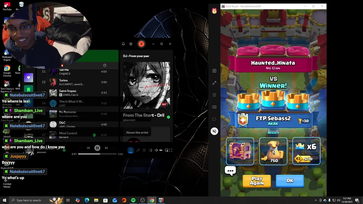The width and height of the screenshot is (363, 204).
Task: Expand hidden system tray icons
Action: pyautogui.click(x=316, y=200)
